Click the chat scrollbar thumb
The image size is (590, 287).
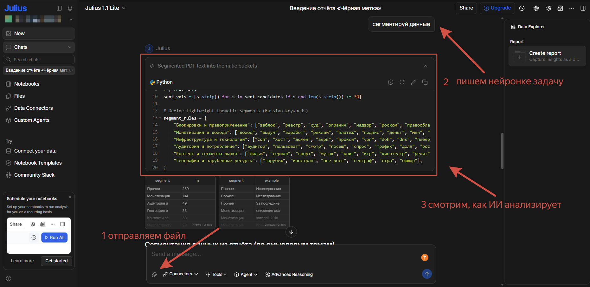pos(502,151)
